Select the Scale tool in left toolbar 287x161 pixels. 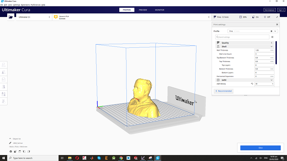[4, 72]
